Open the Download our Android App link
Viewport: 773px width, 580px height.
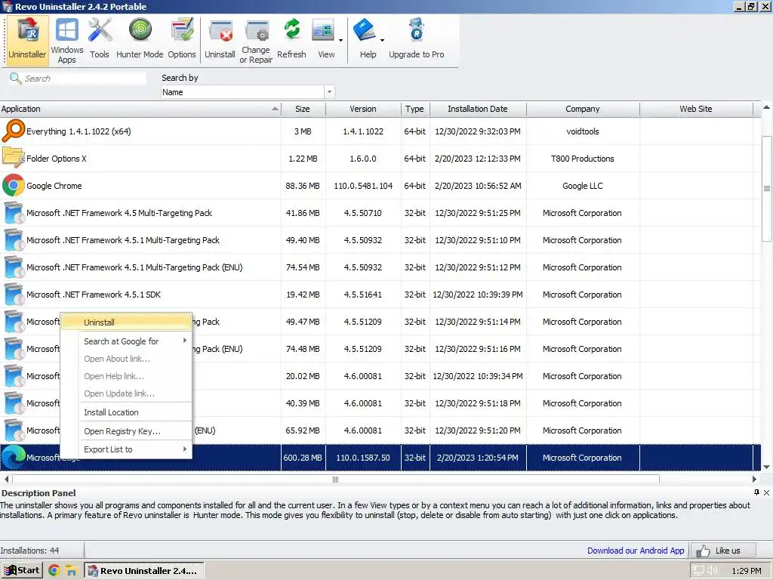coord(636,551)
